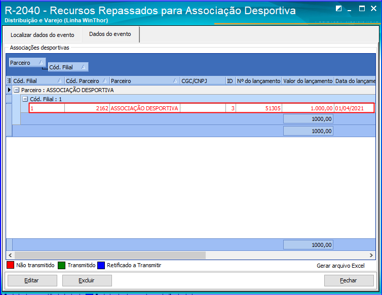Select the ID cell showing 3
This screenshot has width=382, height=295.
pos(231,108)
